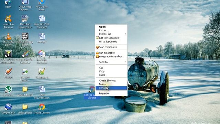Image resolution: width=220 pixels, height=124 pixels.
Task: Select Run in sandbox
Action: point(111,53)
